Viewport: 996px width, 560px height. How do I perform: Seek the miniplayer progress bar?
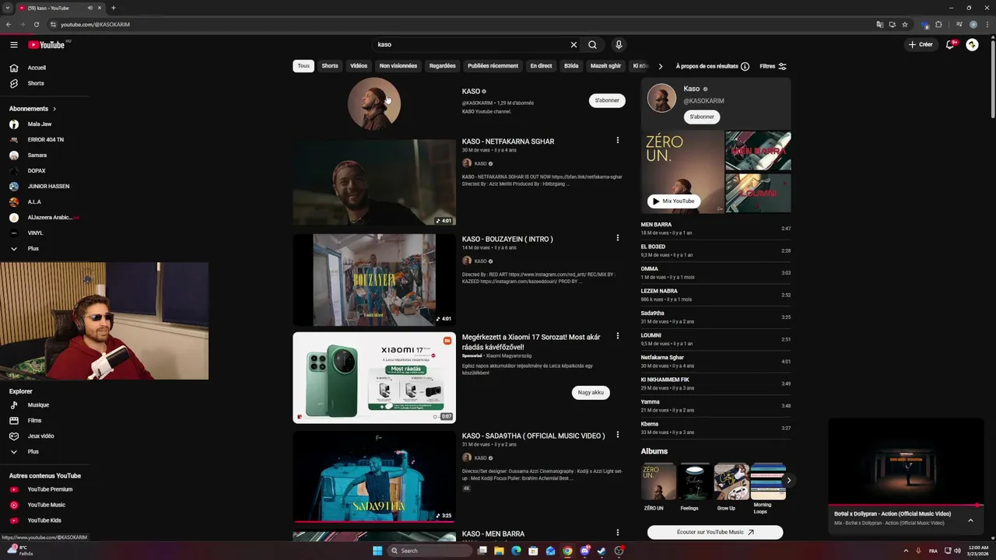(906, 506)
